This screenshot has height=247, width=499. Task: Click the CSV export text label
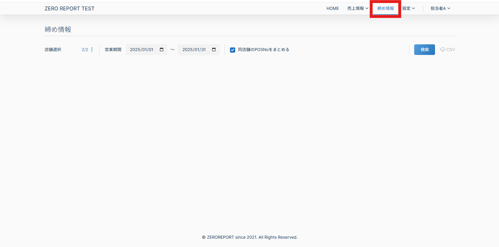point(451,50)
